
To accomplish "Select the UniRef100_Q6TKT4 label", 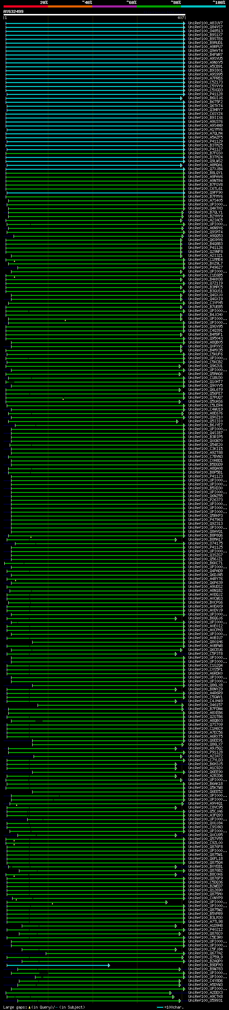I will pyautogui.click(x=205, y=106).
